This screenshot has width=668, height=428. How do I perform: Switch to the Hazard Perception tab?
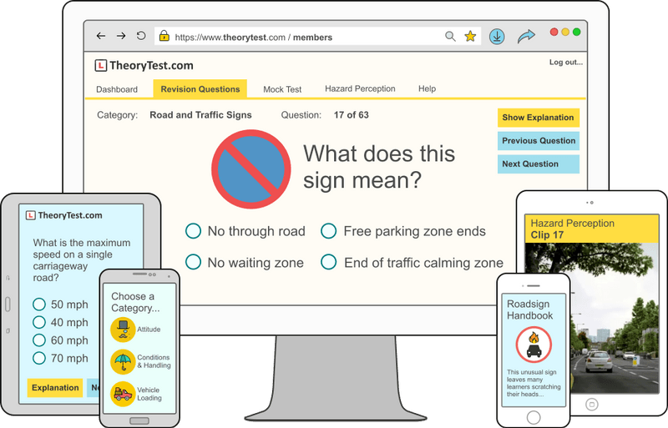(x=360, y=88)
